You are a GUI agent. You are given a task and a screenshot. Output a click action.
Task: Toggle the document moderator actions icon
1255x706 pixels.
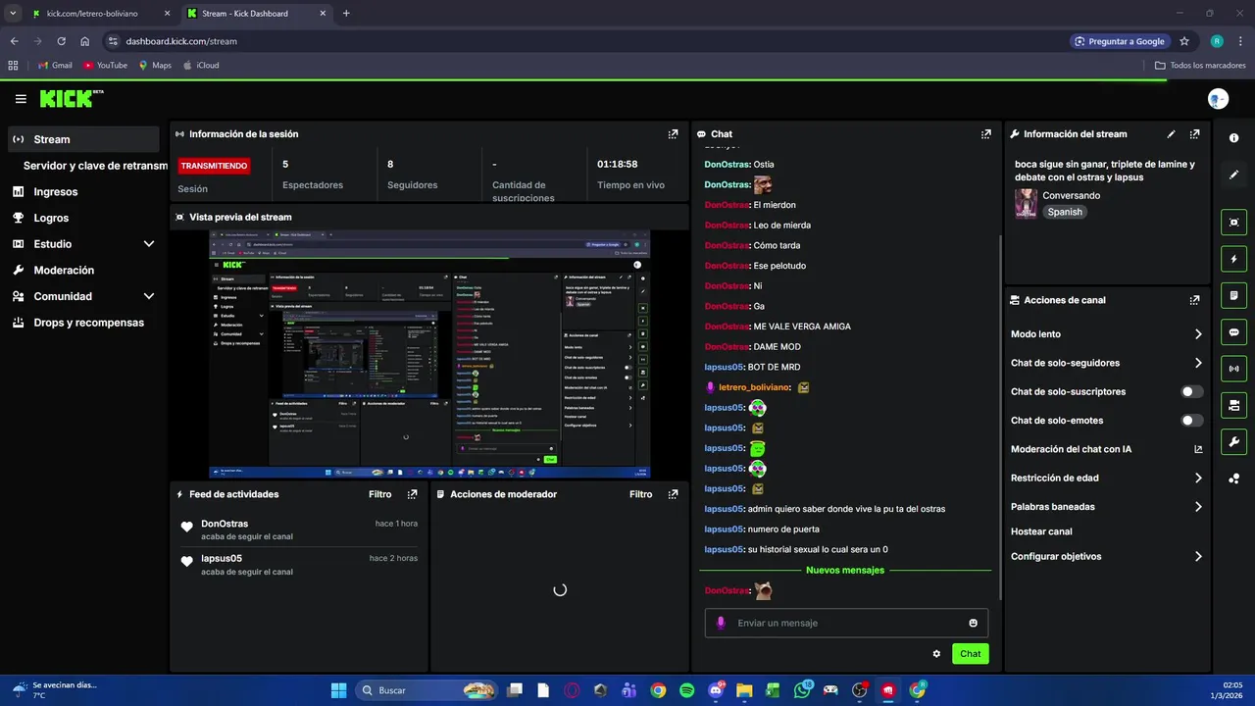[x=1233, y=295]
